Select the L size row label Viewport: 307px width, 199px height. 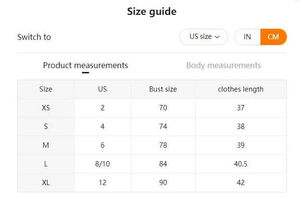tap(46, 164)
